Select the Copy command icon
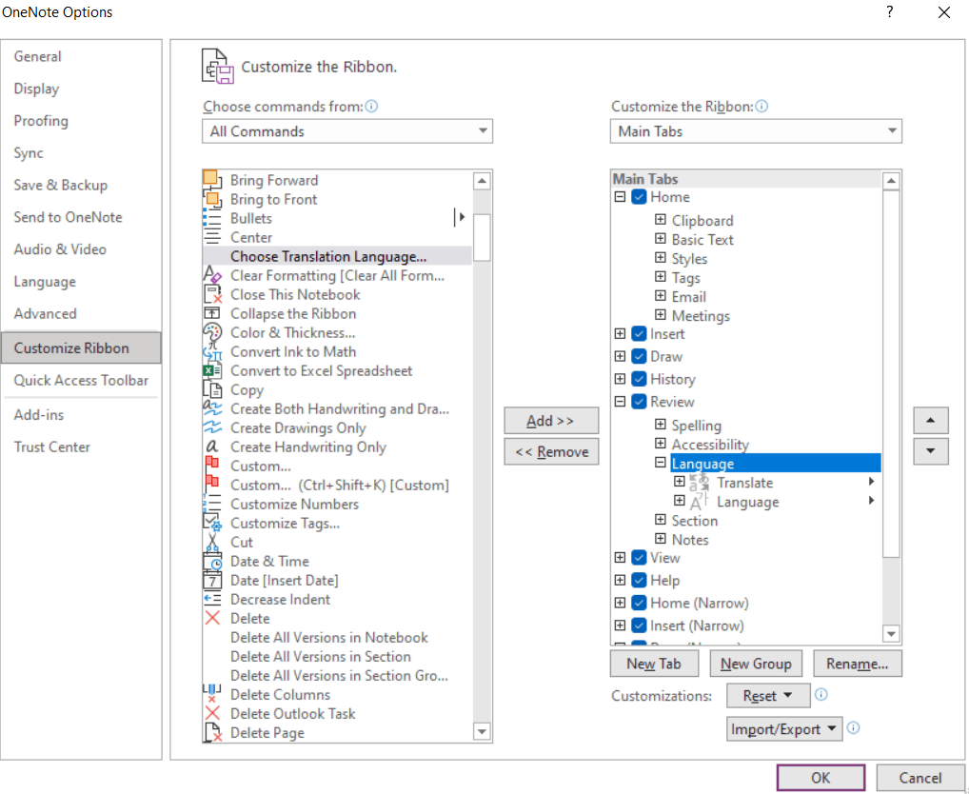Viewport: 969px width, 794px height. [x=212, y=390]
